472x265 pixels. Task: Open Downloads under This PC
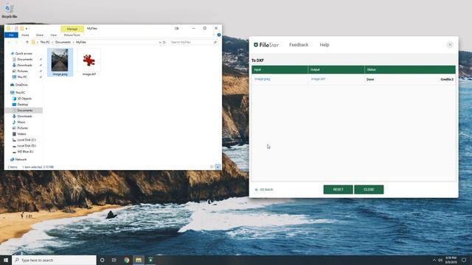[24, 116]
